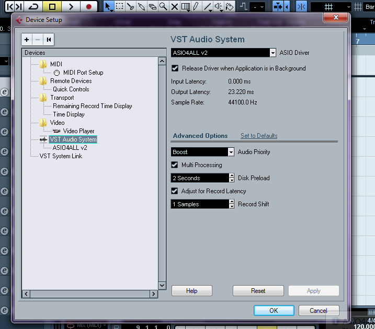Viewport: 375px width, 329px height.
Task: Click the Devices list scroll-left arrow
Action: click(x=26, y=294)
